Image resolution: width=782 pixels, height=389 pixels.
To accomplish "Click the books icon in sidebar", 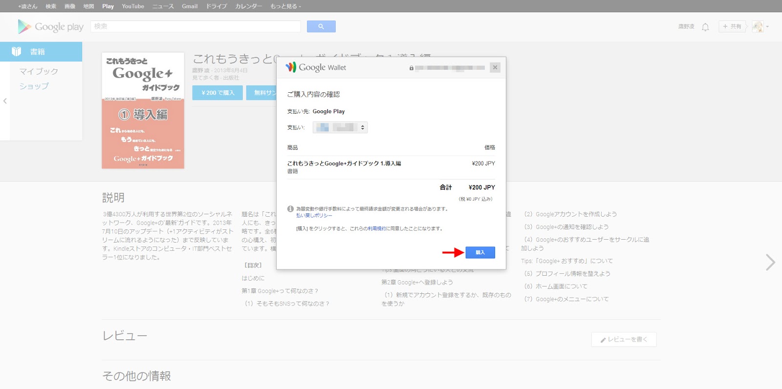I will [16, 52].
